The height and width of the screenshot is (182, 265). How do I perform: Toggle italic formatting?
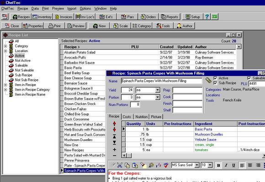click(x=226, y=165)
